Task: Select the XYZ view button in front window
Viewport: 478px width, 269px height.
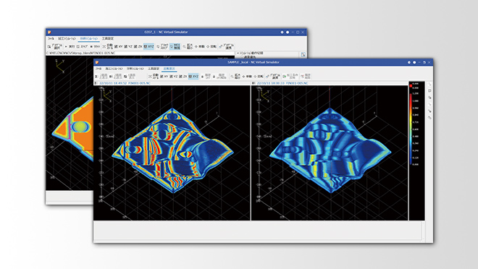Action: click(193, 76)
